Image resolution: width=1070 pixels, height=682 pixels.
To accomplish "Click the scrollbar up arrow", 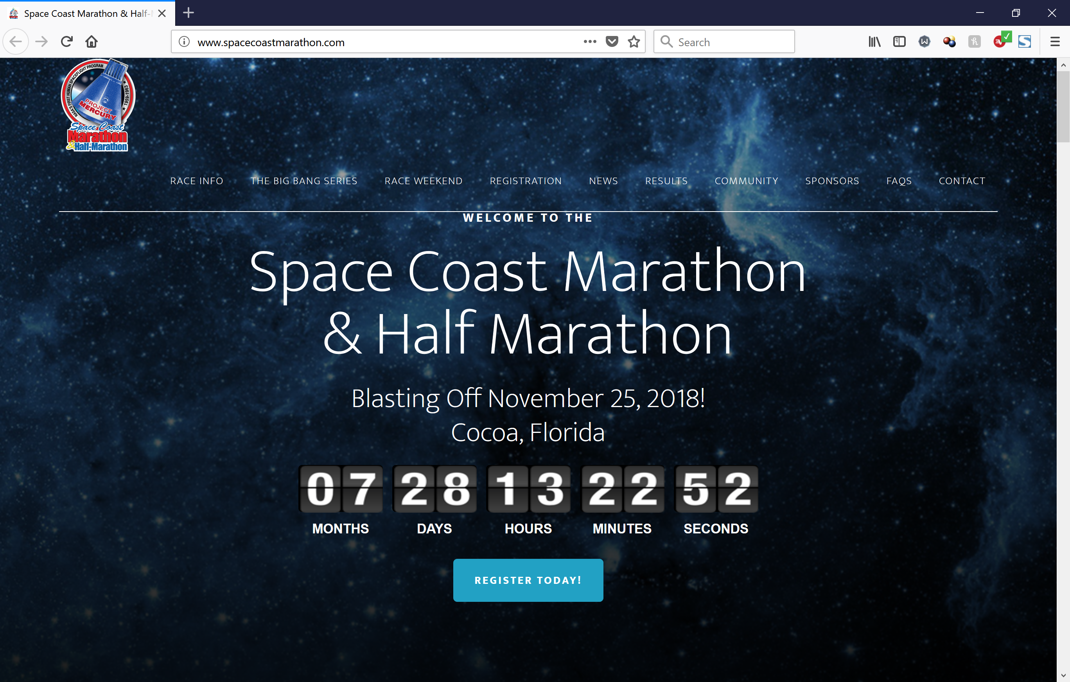I will 1063,65.
